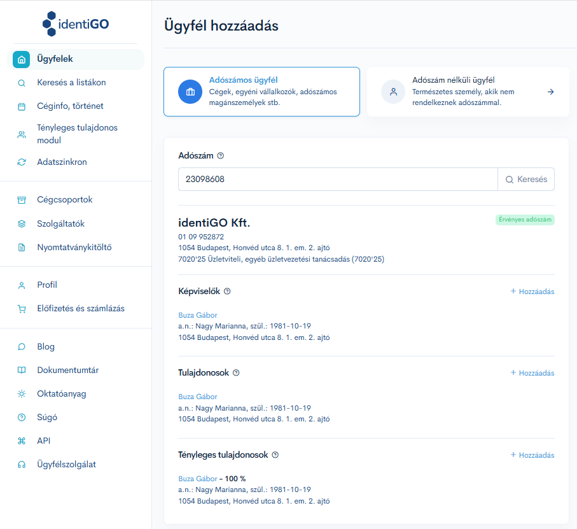
Task: Click the help icon beside Képviselők
Action: [x=227, y=291]
